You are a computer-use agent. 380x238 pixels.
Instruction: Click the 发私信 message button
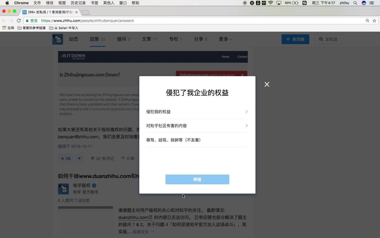click(328, 39)
